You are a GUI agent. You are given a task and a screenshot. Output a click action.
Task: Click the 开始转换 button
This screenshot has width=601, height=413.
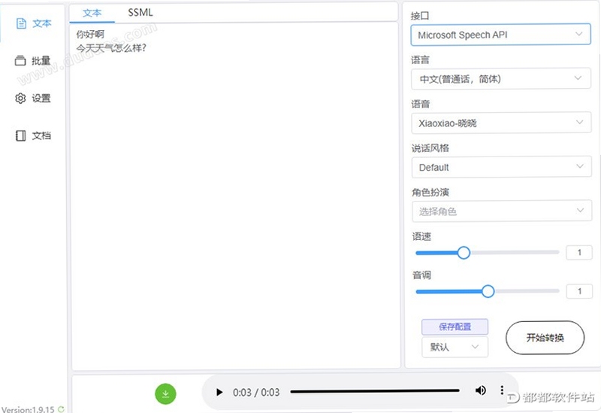tap(545, 338)
